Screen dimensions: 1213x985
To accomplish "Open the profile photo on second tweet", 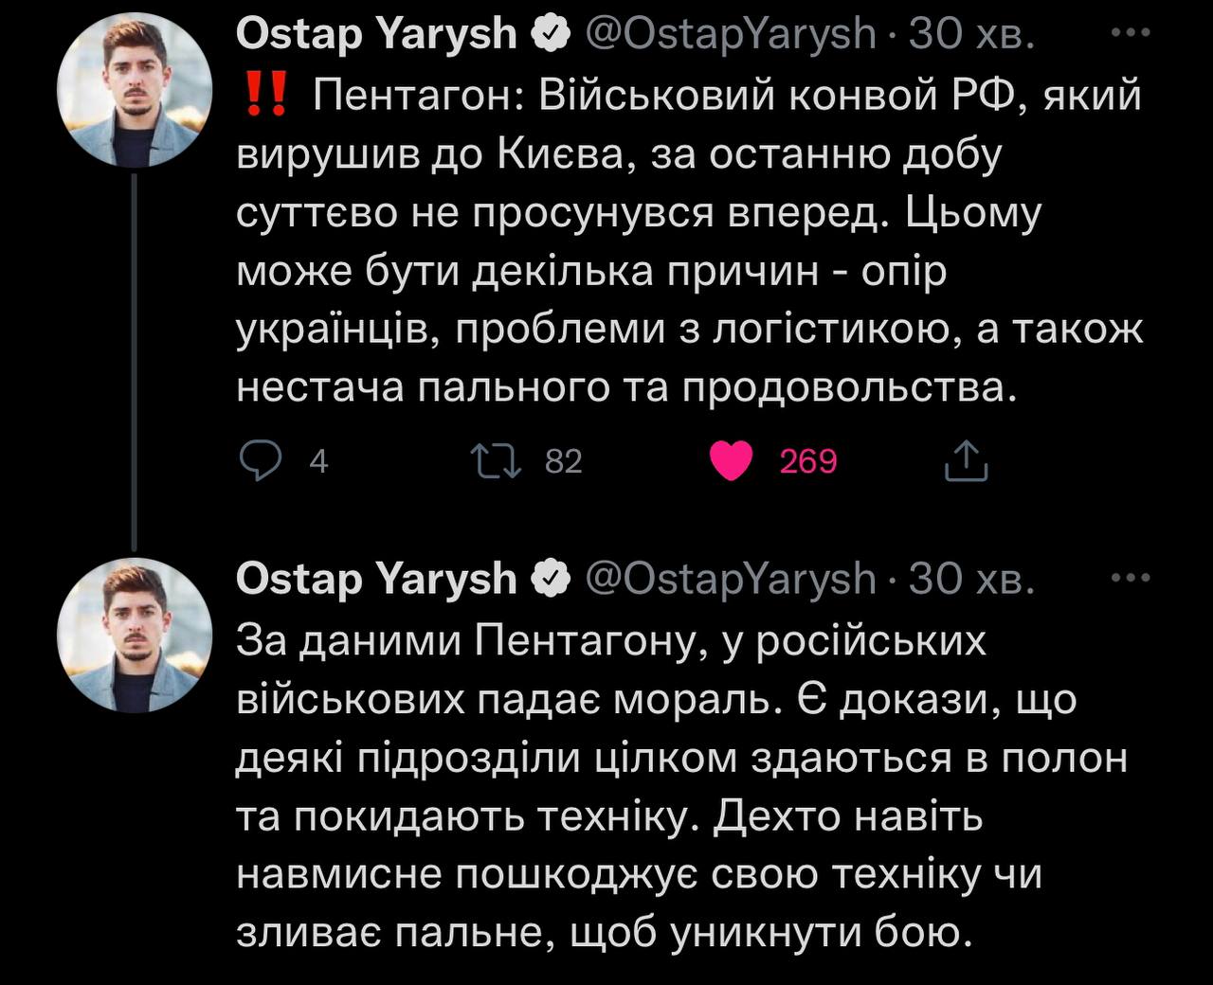I will (x=136, y=634).
